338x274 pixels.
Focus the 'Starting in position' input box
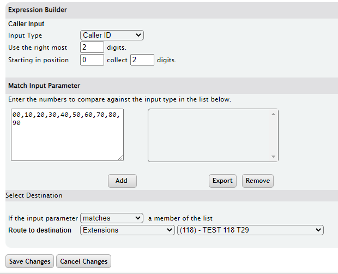(x=92, y=59)
